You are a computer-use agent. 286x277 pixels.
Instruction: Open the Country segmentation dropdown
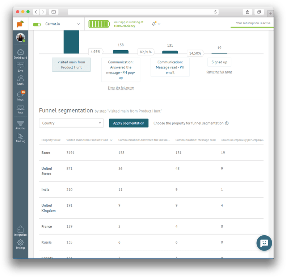tap(71, 123)
